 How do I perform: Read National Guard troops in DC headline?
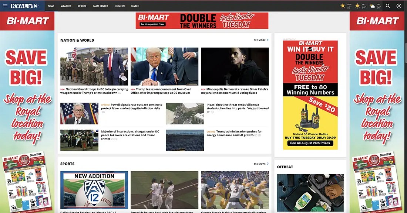click(94, 91)
